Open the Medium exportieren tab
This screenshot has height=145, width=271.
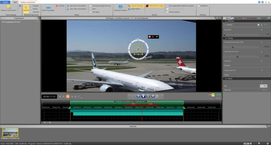28,2
